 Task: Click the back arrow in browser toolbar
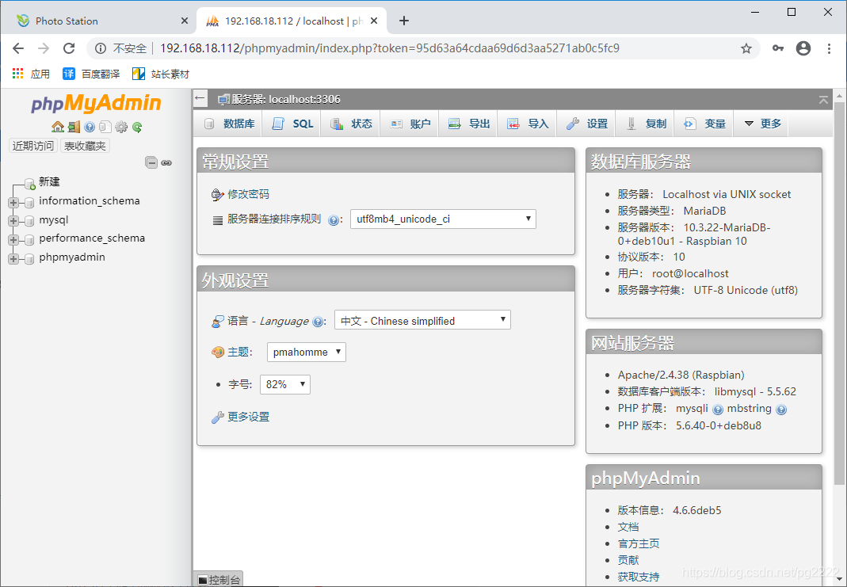(x=18, y=48)
